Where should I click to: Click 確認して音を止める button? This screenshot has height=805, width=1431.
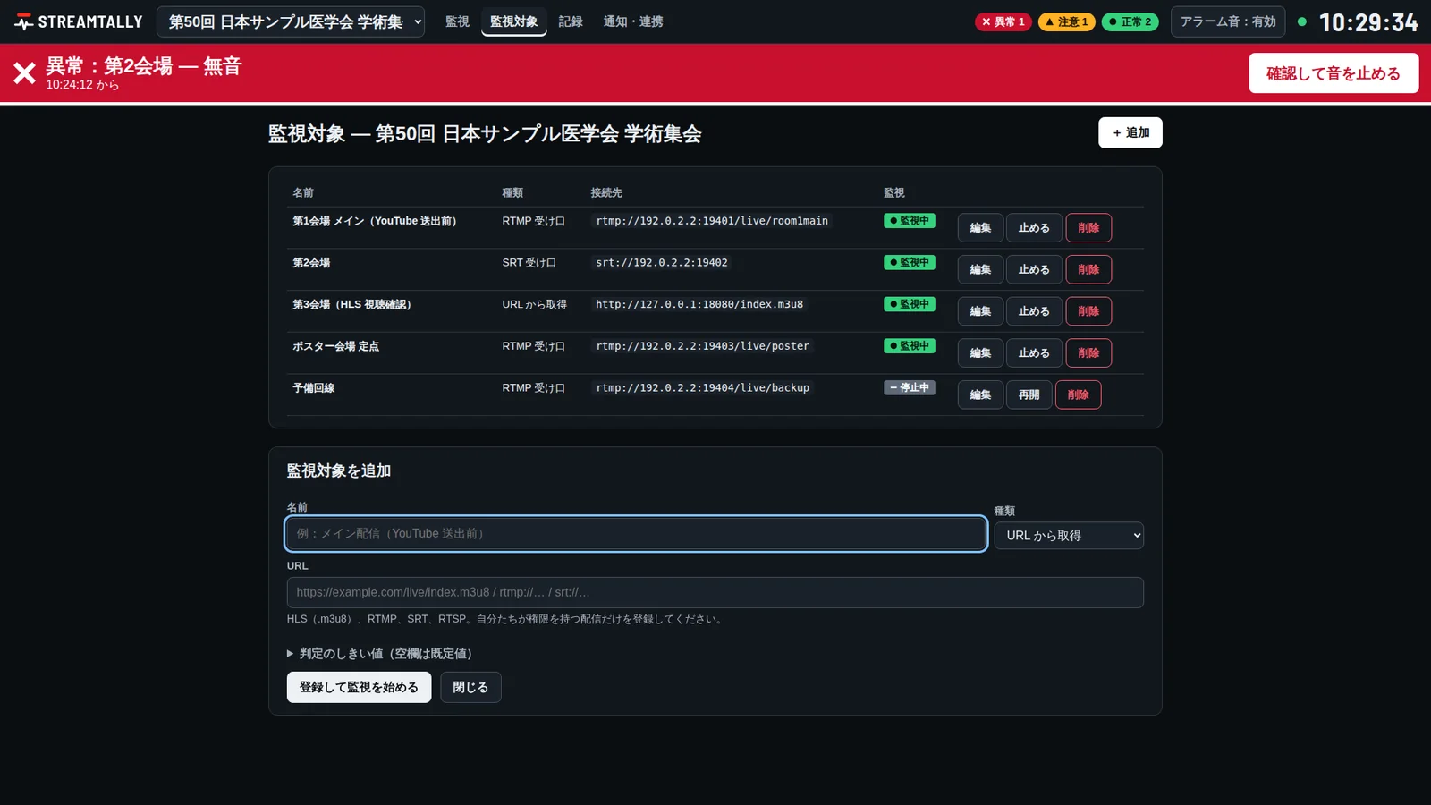(1334, 73)
